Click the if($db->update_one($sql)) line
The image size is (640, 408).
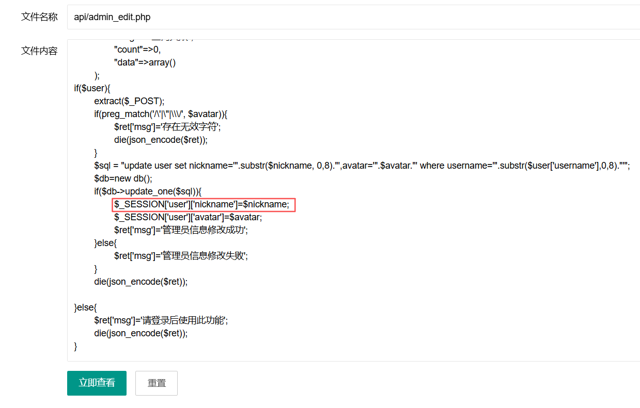point(147,191)
